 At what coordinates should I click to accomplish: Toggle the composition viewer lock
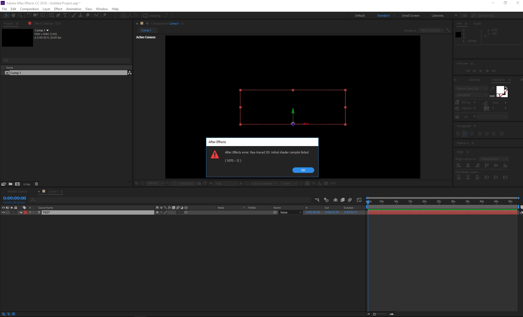pyautogui.click(x=147, y=23)
